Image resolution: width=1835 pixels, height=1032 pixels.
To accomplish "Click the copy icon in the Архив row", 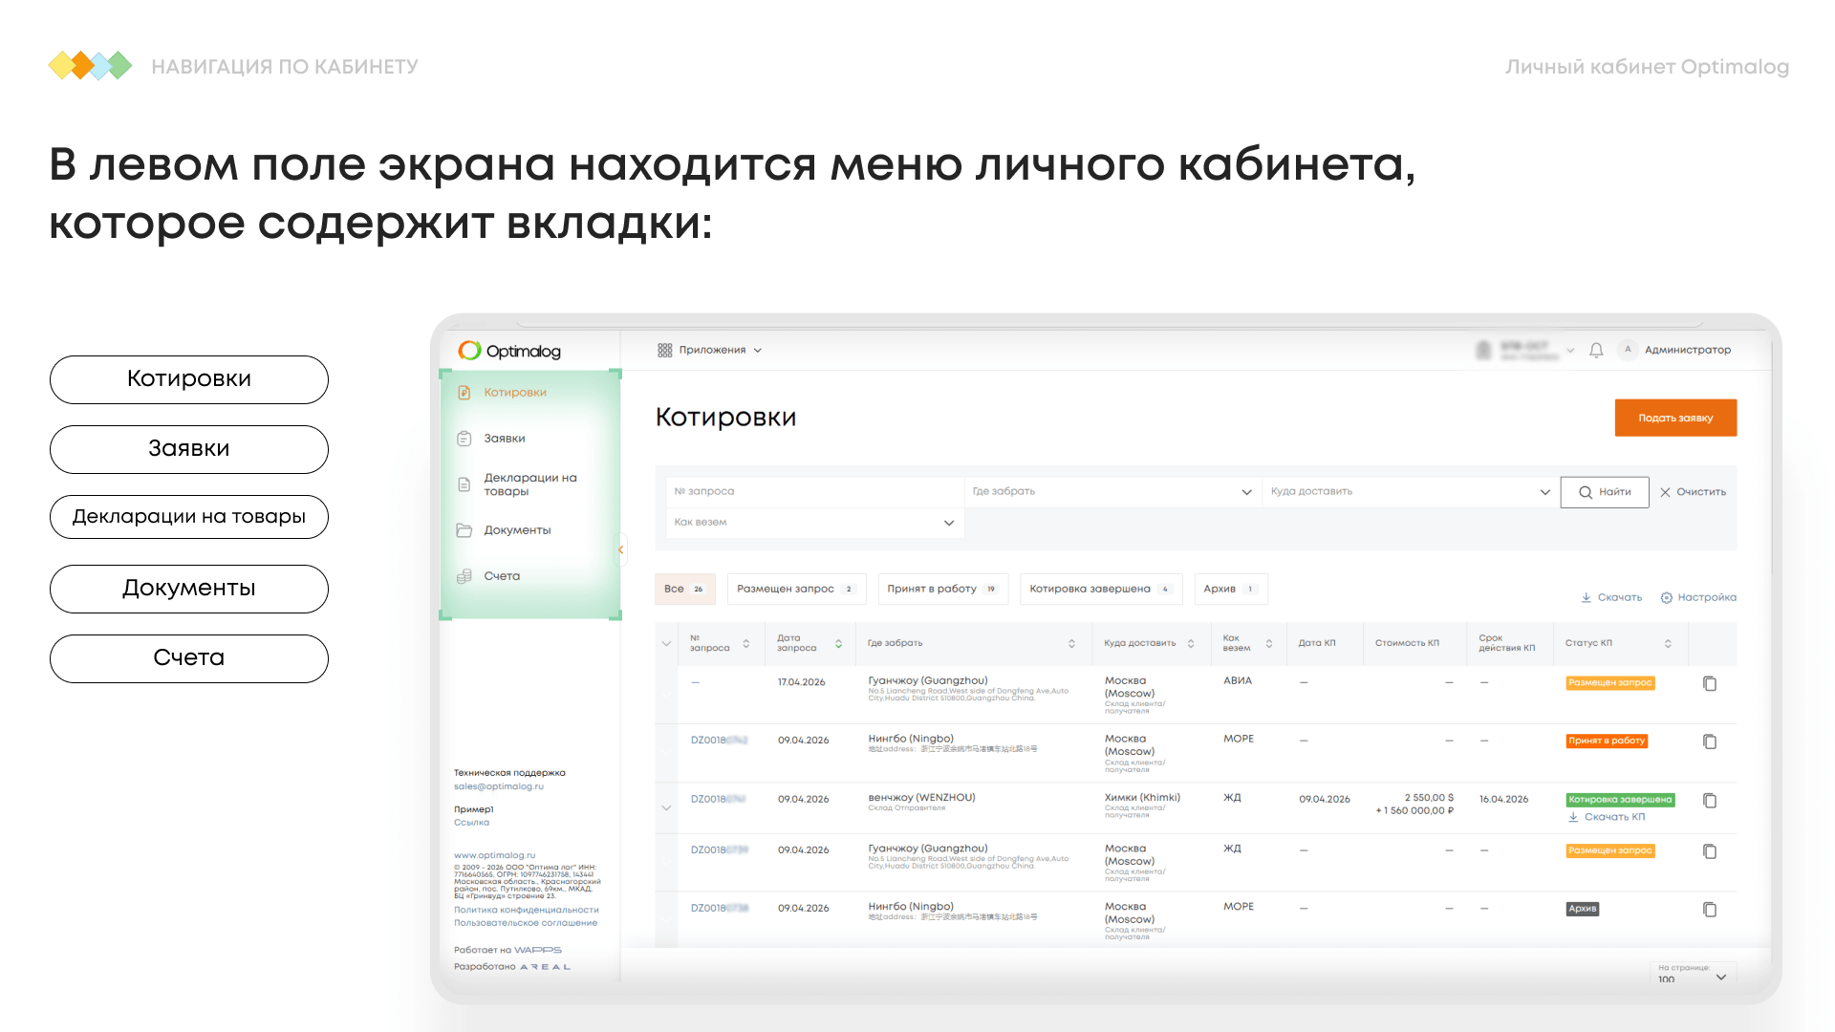I will tap(1710, 910).
